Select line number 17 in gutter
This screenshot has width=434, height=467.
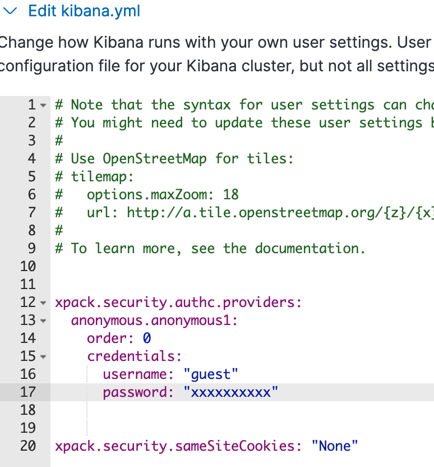pos(28,392)
